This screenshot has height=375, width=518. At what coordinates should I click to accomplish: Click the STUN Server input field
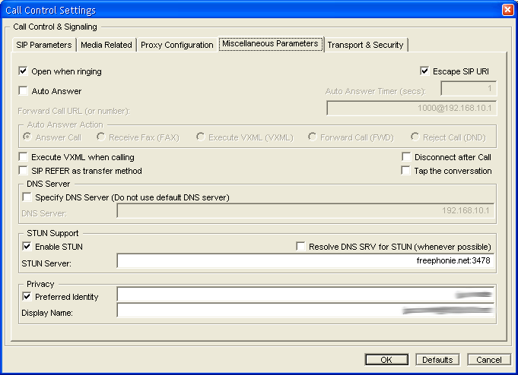(304, 261)
